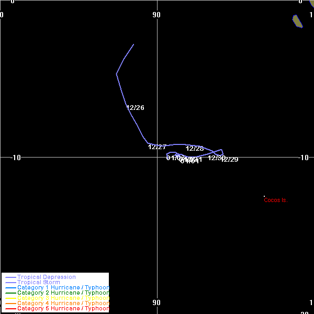Select Tropical Storm legend entry
This screenshot has width=314, height=314.
click(38, 283)
